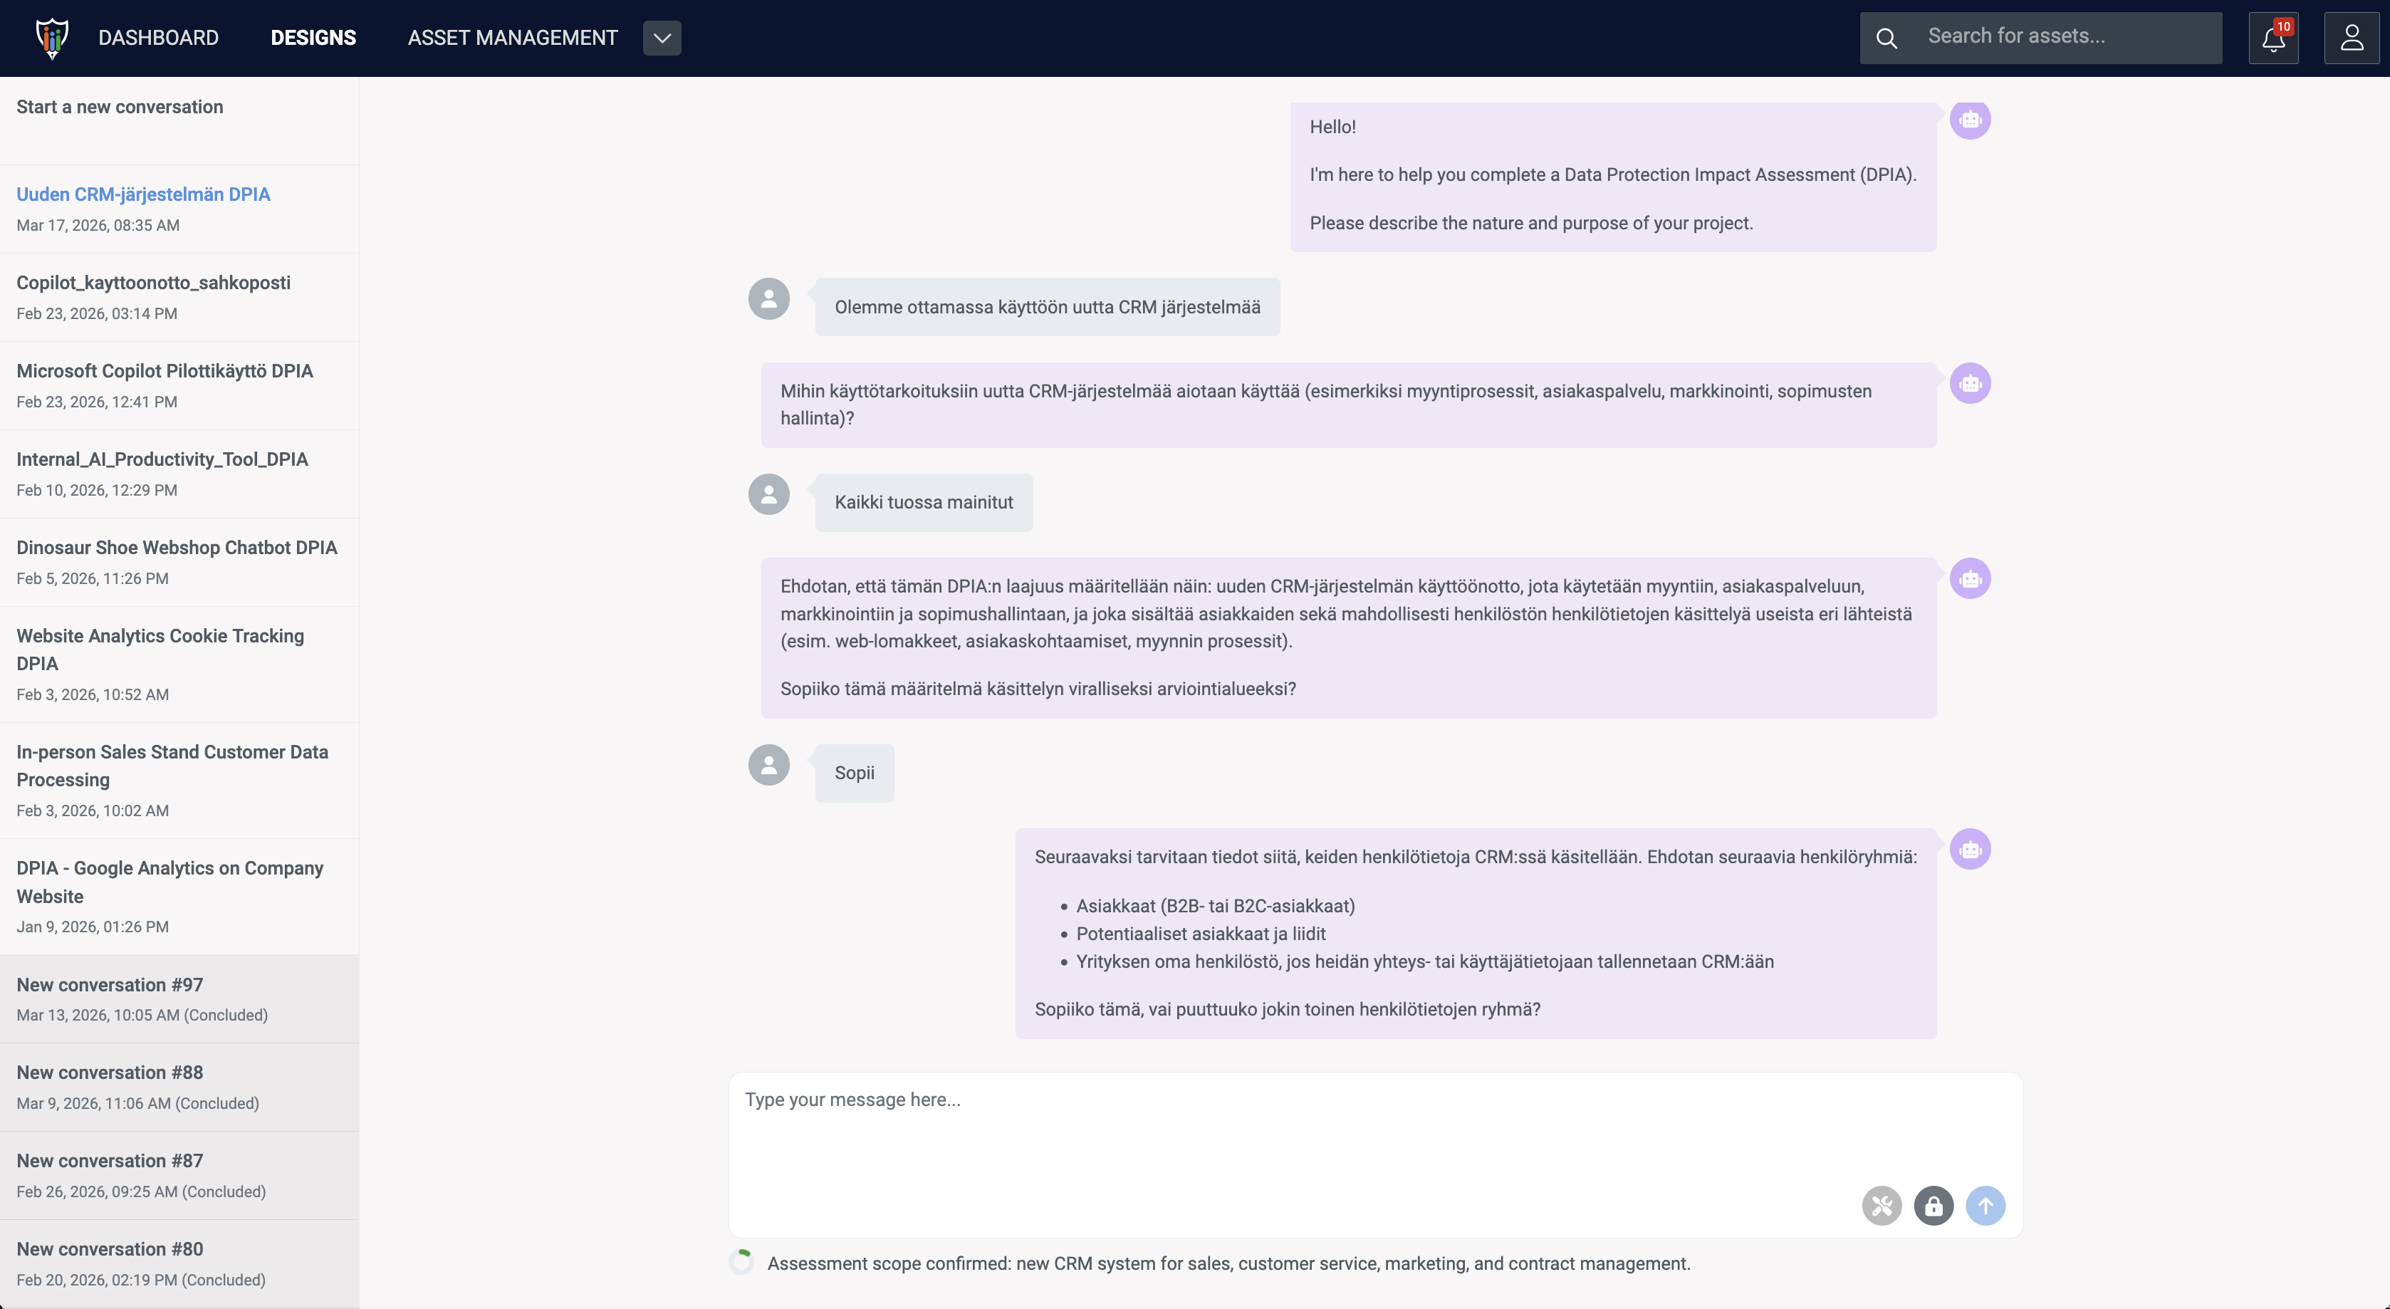Open Dinosaur Shoe Webshop Chatbot DPIA
The width and height of the screenshot is (2390, 1309).
(x=177, y=548)
